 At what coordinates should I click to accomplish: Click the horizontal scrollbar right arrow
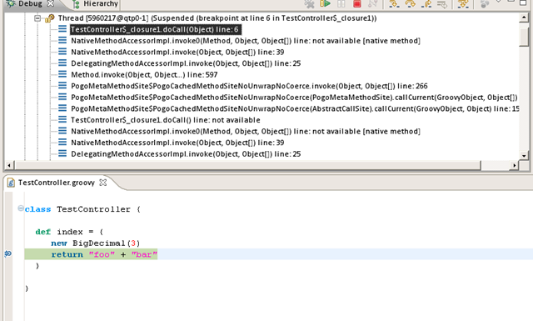515,165
